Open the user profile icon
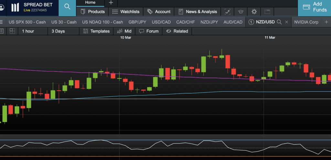 click(x=2, y=7)
